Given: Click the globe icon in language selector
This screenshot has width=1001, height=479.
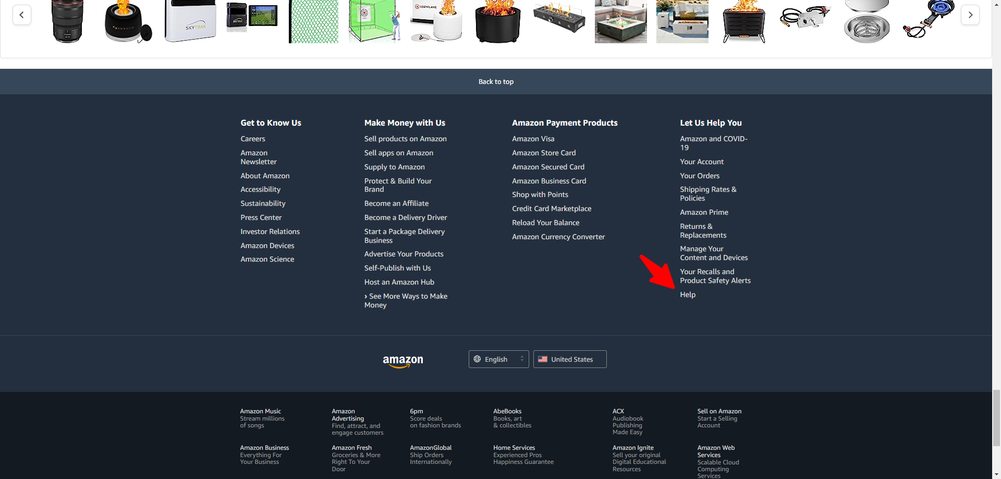Looking at the screenshot, I should coord(477,359).
